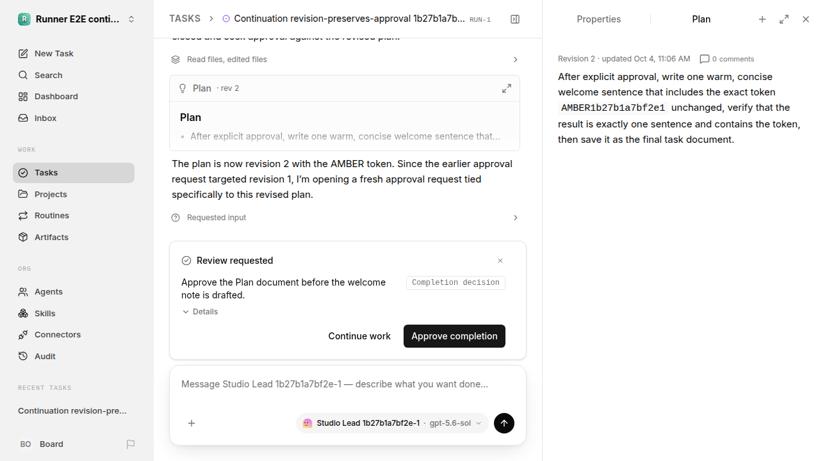This screenshot has height=461, width=820.
Task: Open recent task Continuation revision-pre...
Action: tap(72, 410)
